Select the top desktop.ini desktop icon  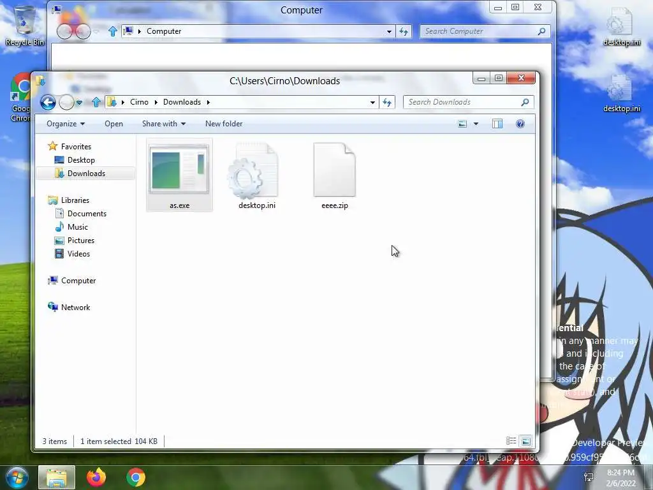click(x=621, y=26)
